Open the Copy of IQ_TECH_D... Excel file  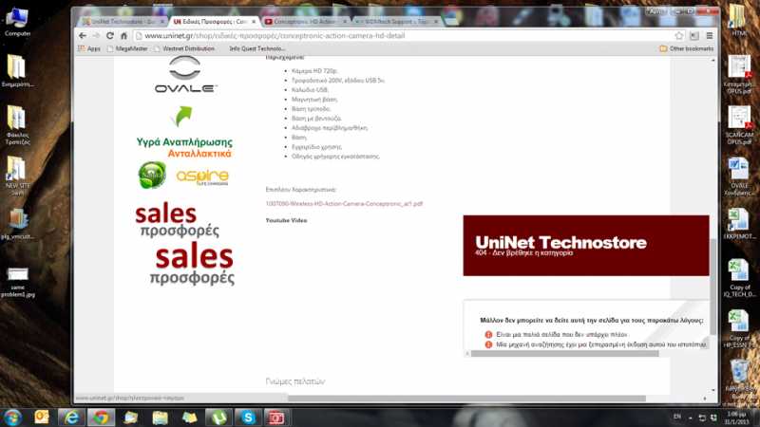pyautogui.click(x=739, y=278)
